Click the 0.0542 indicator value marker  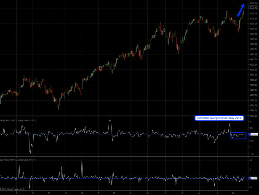pos(254,178)
